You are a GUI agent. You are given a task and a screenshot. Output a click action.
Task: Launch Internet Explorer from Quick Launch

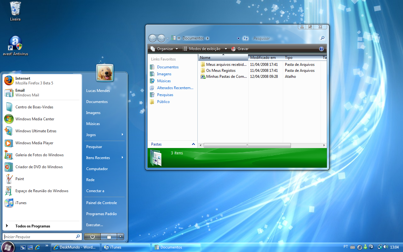coord(37,247)
